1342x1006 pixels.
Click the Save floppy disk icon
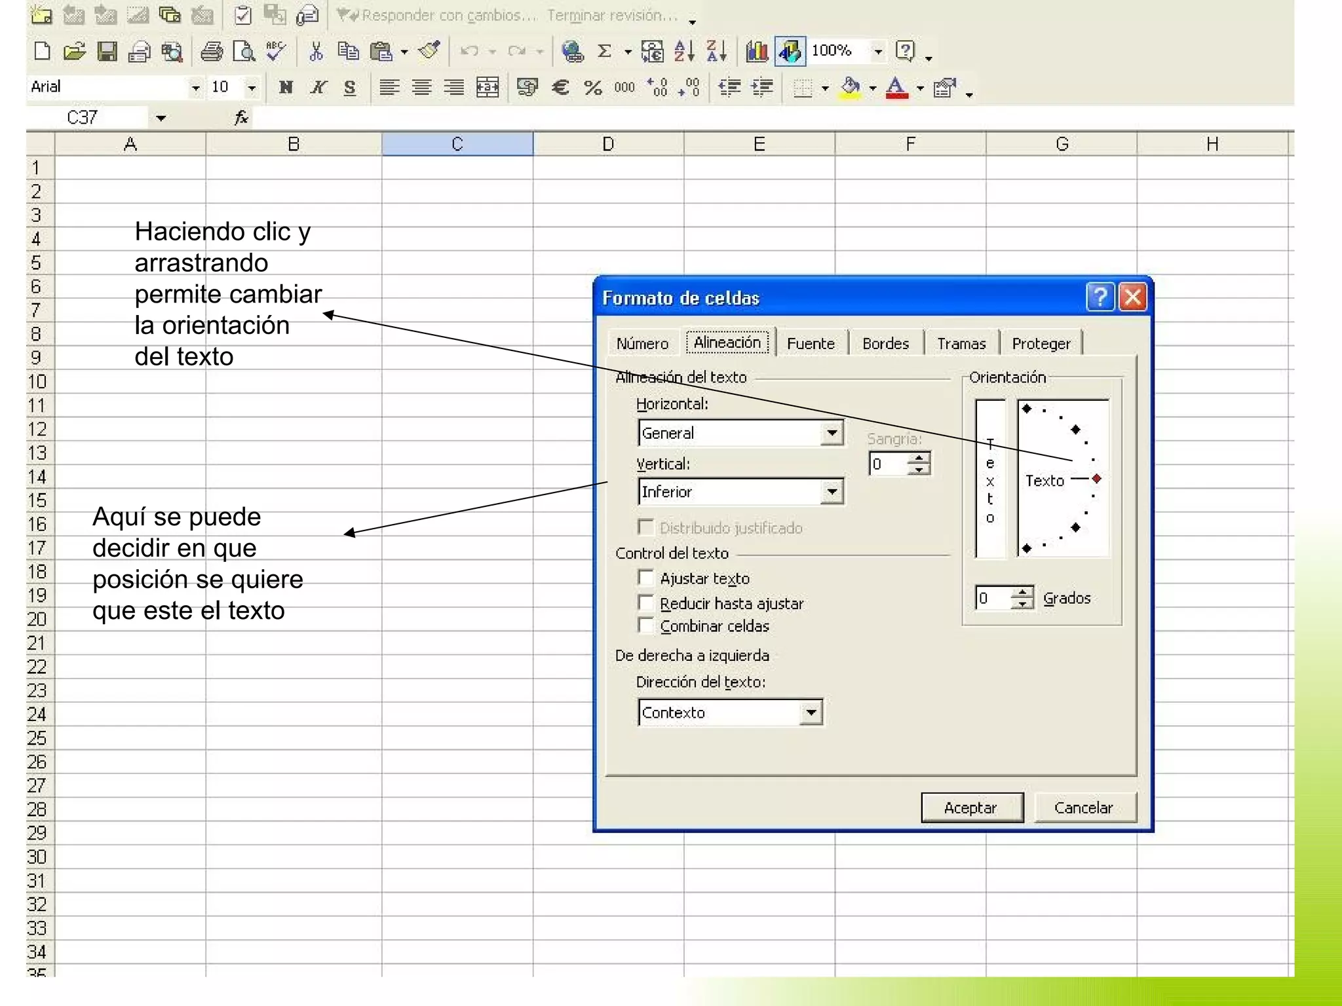(107, 51)
